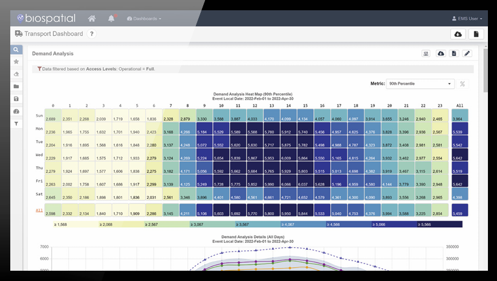The height and width of the screenshot is (281, 497).
Task: Select legend swatch ≥ 1,568
Action: click(76, 224)
